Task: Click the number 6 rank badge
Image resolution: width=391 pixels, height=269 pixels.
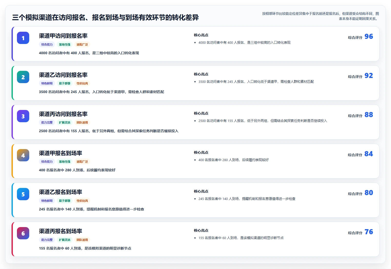Action: (23, 233)
